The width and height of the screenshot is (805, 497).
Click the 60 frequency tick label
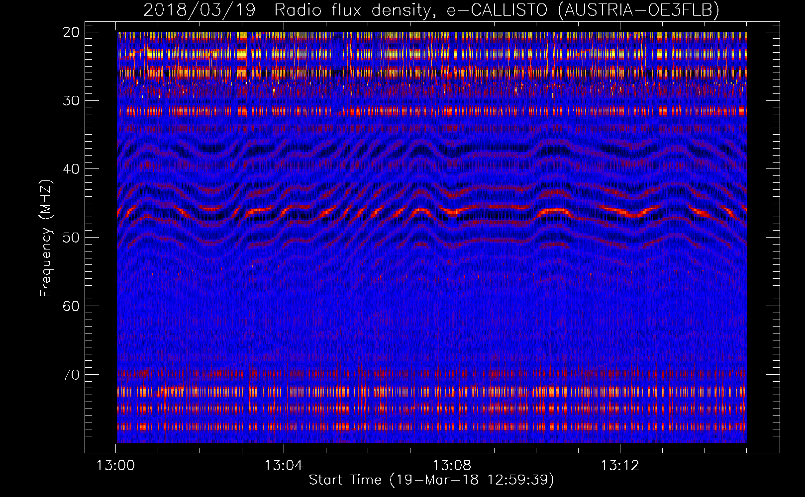71,306
